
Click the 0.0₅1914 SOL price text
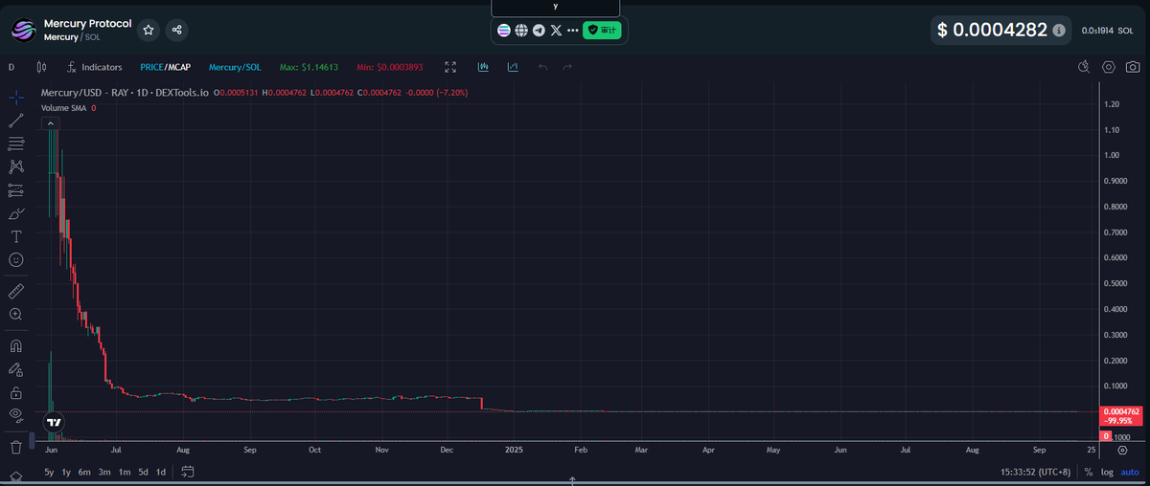(1107, 31)
